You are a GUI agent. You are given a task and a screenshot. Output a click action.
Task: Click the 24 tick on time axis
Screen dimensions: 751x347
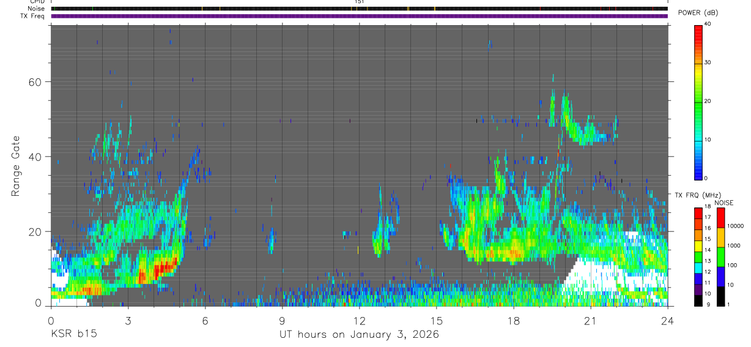pyautogui.click(x=668, y=320)
